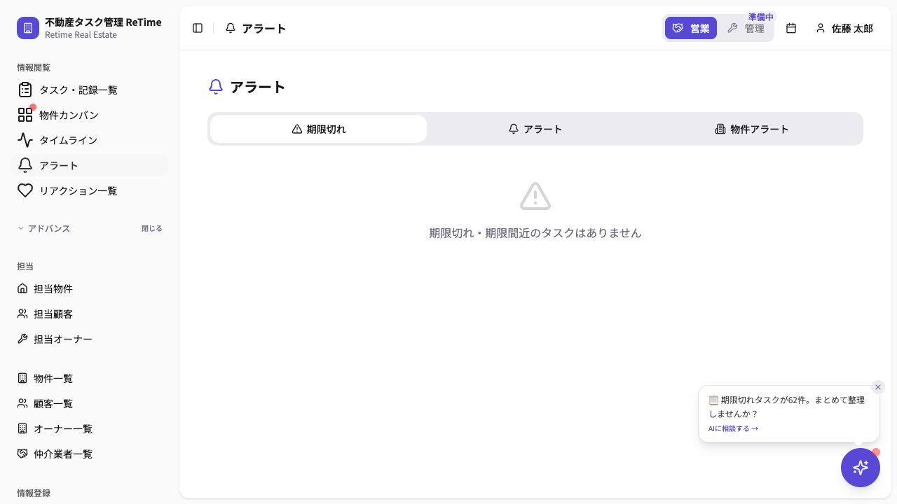
Task: Click the 物件一覧 building icon
Action: point(22,378)
